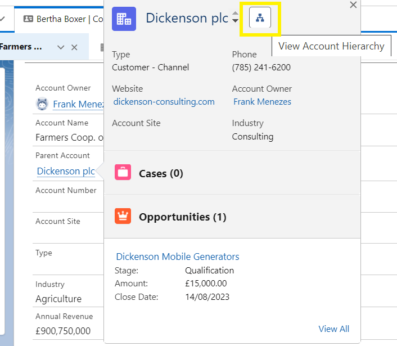Click the up-down arrows beside Dickenson plc title
397x346 pixels.
click(x=235, y=17)
